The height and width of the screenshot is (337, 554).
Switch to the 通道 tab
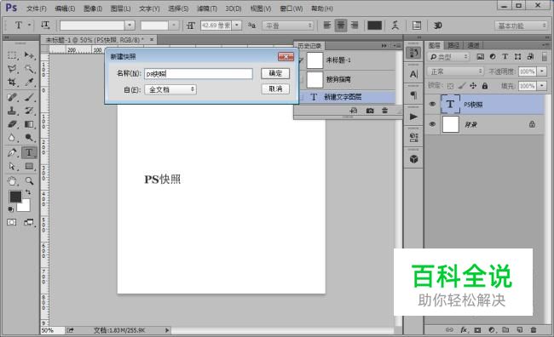[473, 45]
